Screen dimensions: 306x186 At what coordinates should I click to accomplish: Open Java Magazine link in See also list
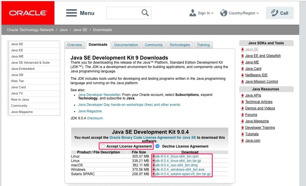pyautogui.click(x=90, y=111)
